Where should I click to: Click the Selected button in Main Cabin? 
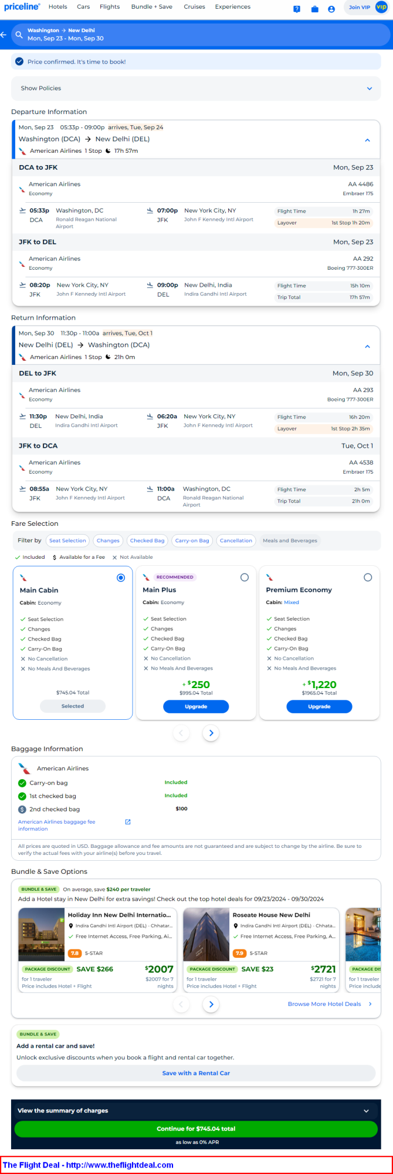(73, 706)
